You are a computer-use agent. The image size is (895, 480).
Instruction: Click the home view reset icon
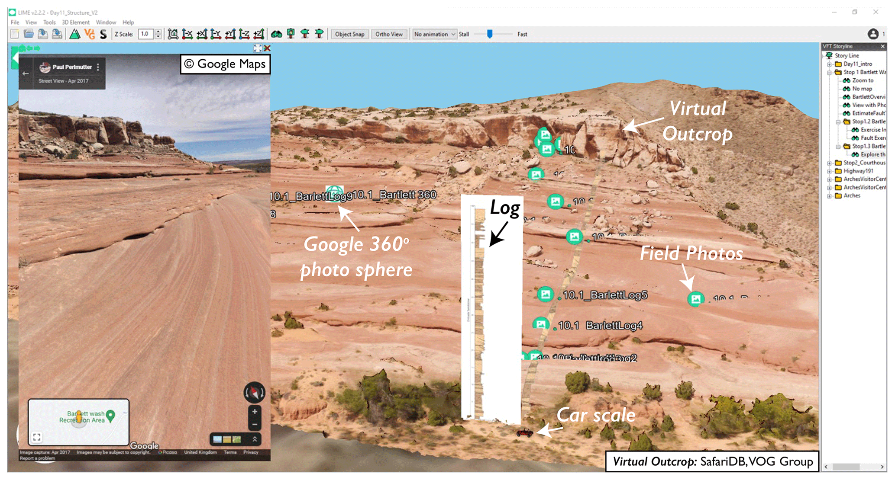(x=173, y=34)
